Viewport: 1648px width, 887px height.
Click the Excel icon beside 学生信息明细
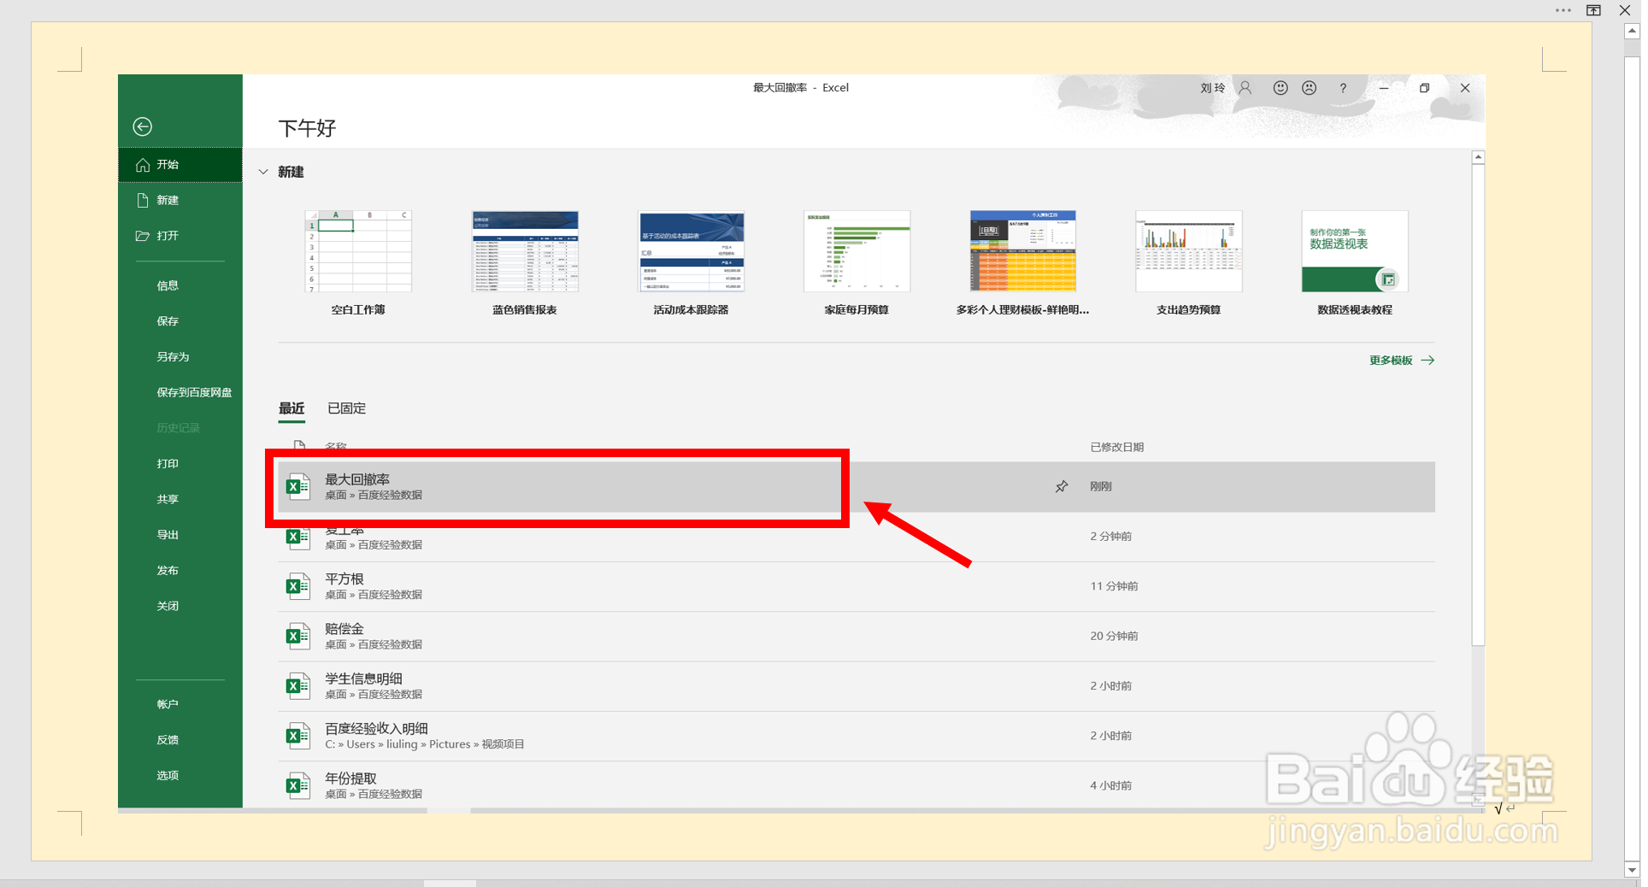tap(297, 685)
